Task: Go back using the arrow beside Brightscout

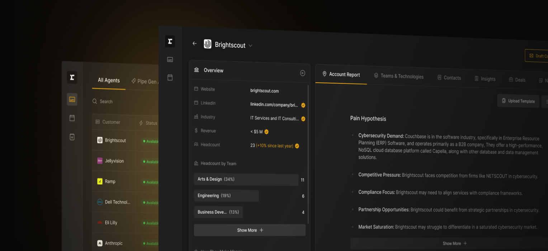Action: tap(194, 43)
